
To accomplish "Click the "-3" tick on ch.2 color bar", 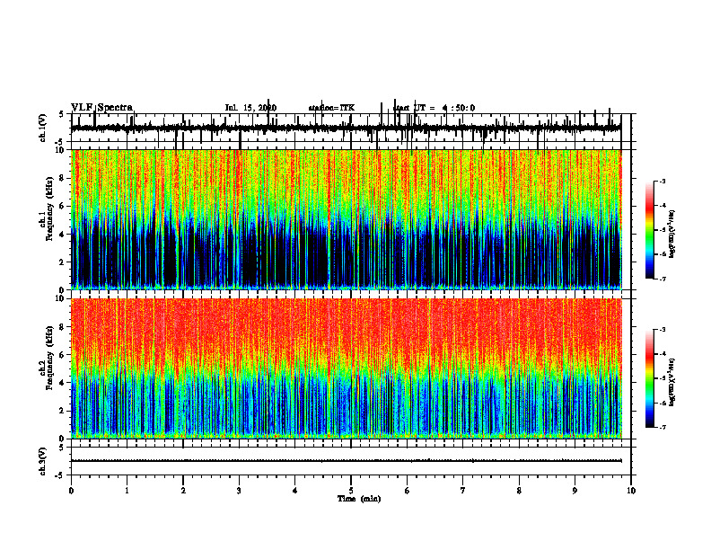I will coord(662,330).
